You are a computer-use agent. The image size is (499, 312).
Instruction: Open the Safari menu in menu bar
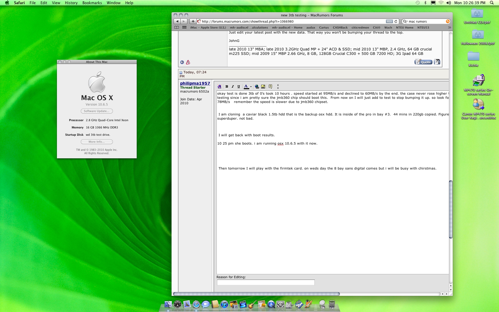pos(19,3)
